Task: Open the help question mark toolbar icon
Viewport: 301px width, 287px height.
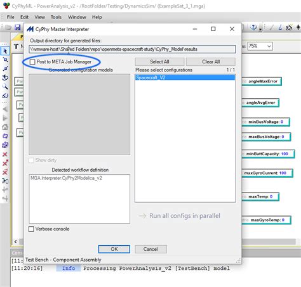Action: pos(253,27)
